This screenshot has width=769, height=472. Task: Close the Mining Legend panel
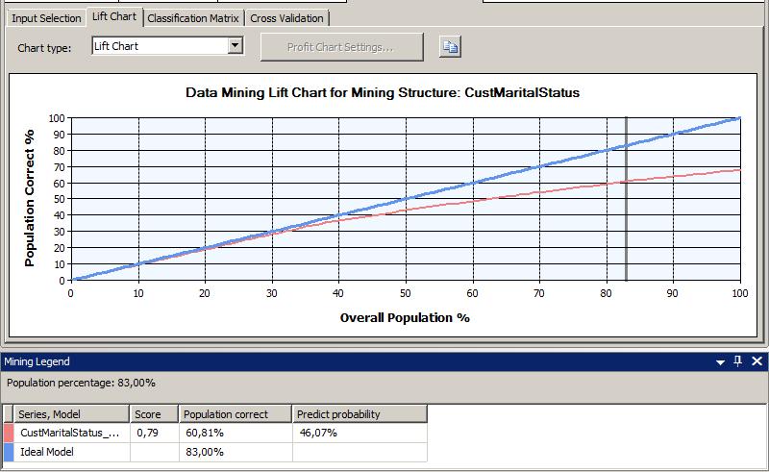tap(757, 361)
